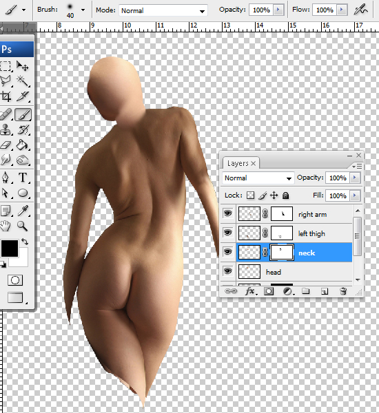Swap foreground and background colors

(25, 242)
